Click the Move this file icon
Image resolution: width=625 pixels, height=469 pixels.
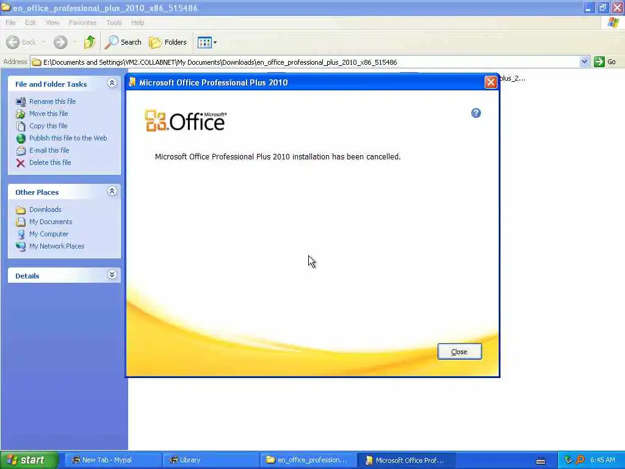pyautogui.click(x=21, y=114)
